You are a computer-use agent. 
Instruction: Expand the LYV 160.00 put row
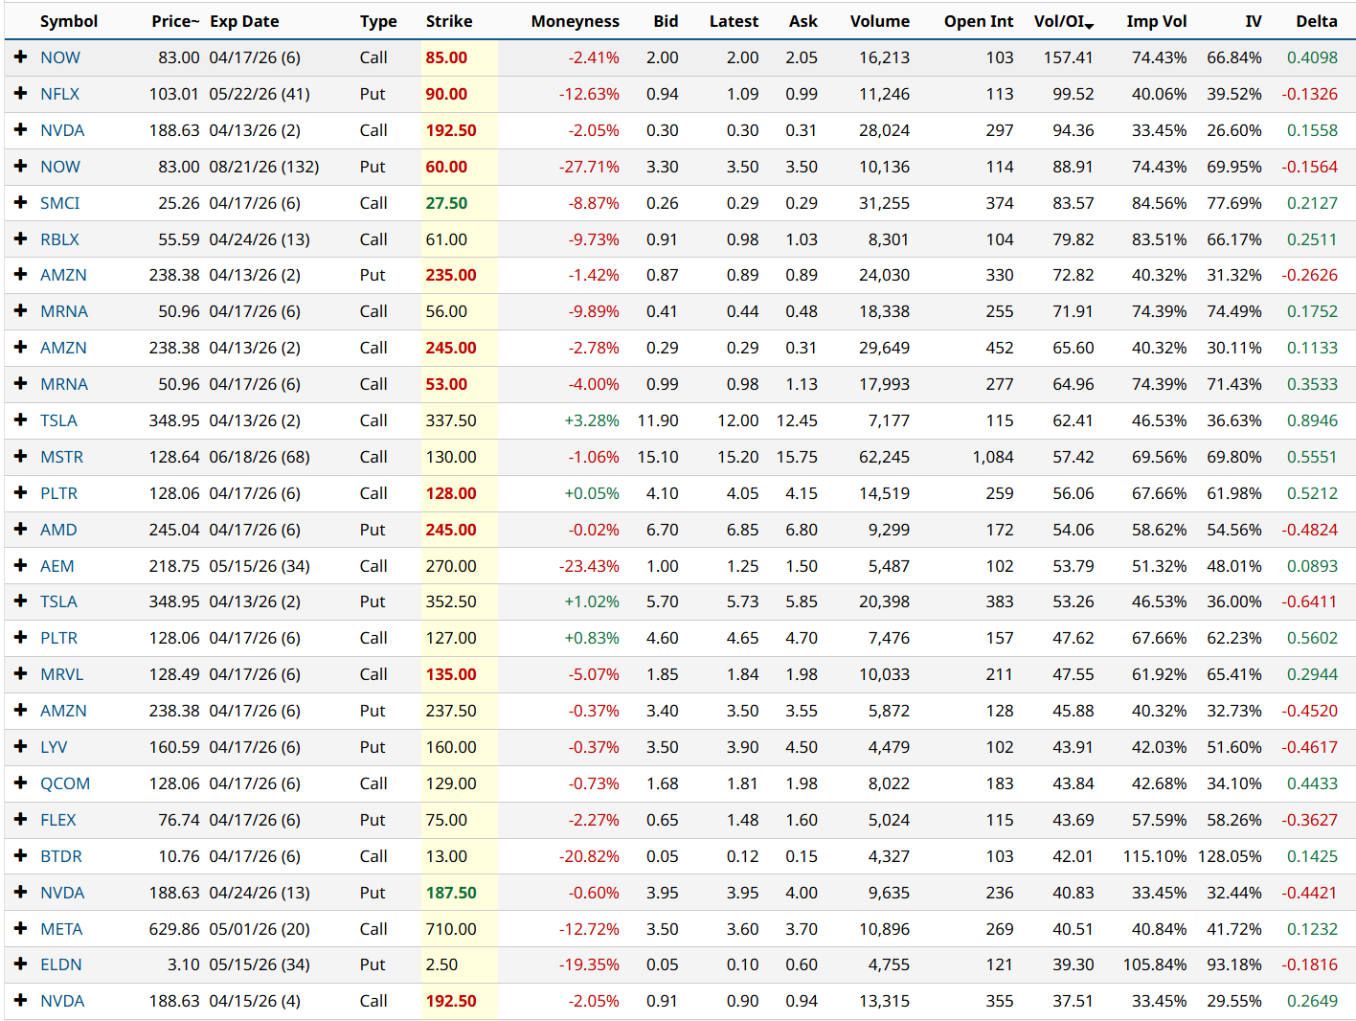(x=20, y=747)
